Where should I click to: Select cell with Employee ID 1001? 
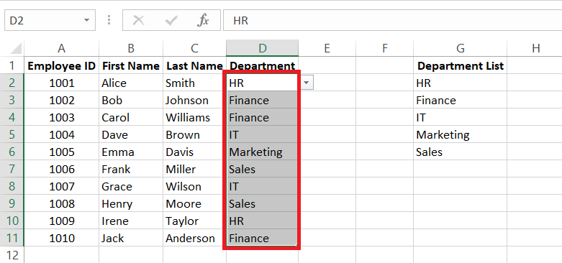[x=61, y=83]
